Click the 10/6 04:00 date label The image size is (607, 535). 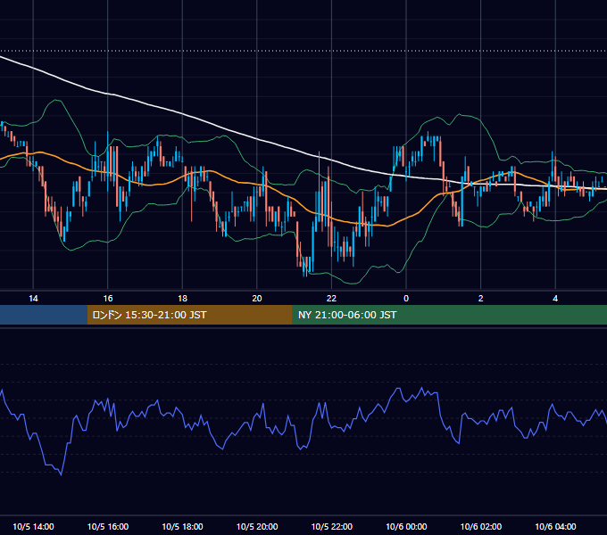point(555,526)
